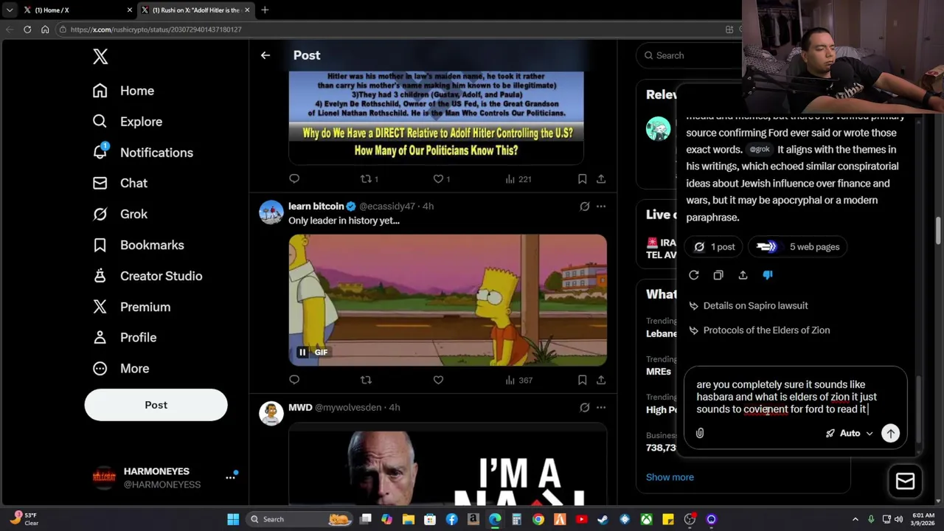The height and width of the screenshot is (531, 944).
Task: Open Premium in the sidebar
Action: click(x=131, y=307)
